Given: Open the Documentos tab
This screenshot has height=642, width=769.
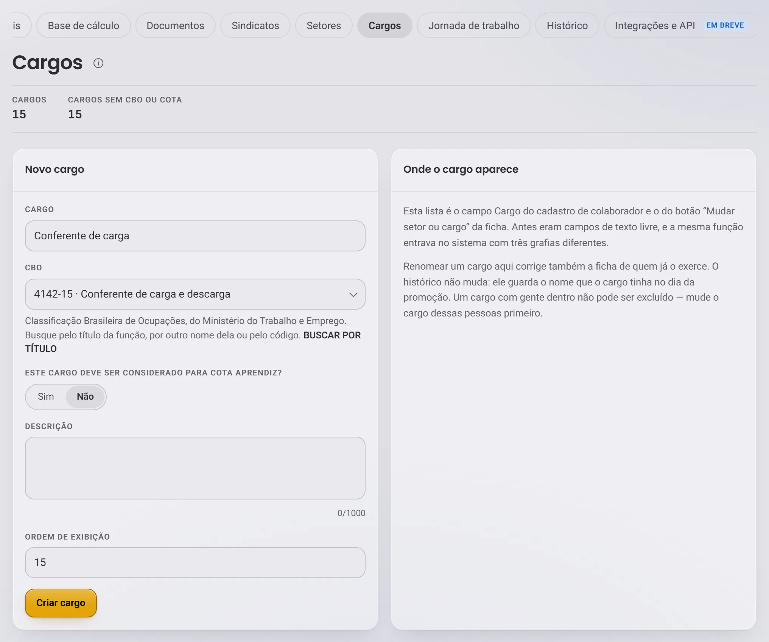Looking at the screenshot, I should point(175,25).
